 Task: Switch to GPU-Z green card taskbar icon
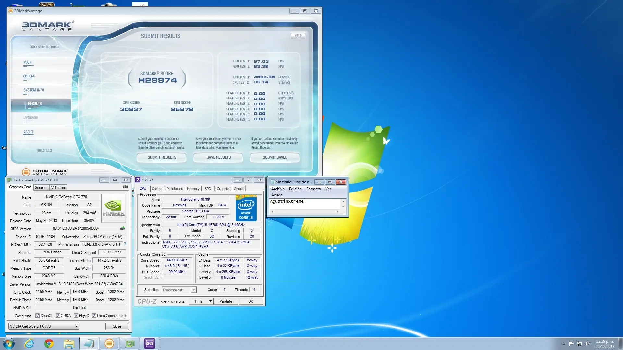[x=129, y=344]
